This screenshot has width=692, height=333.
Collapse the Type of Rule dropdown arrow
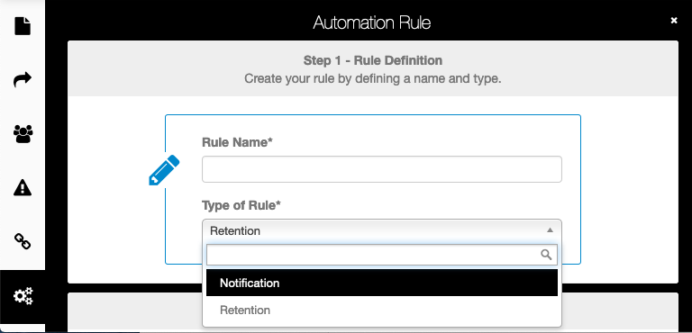(x=550, y=230)
